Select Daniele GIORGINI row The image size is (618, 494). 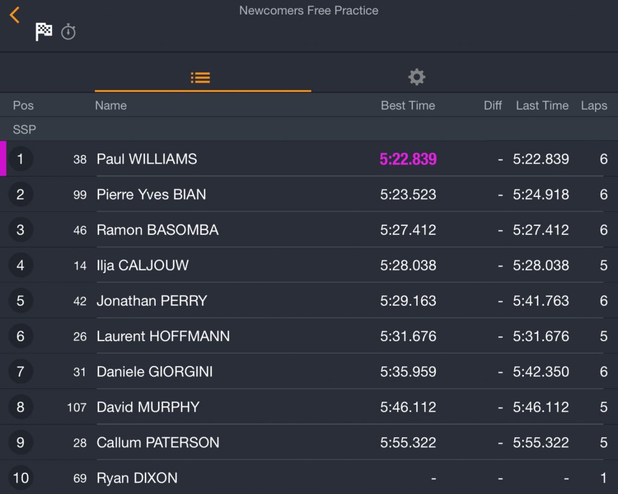(309, 371)
